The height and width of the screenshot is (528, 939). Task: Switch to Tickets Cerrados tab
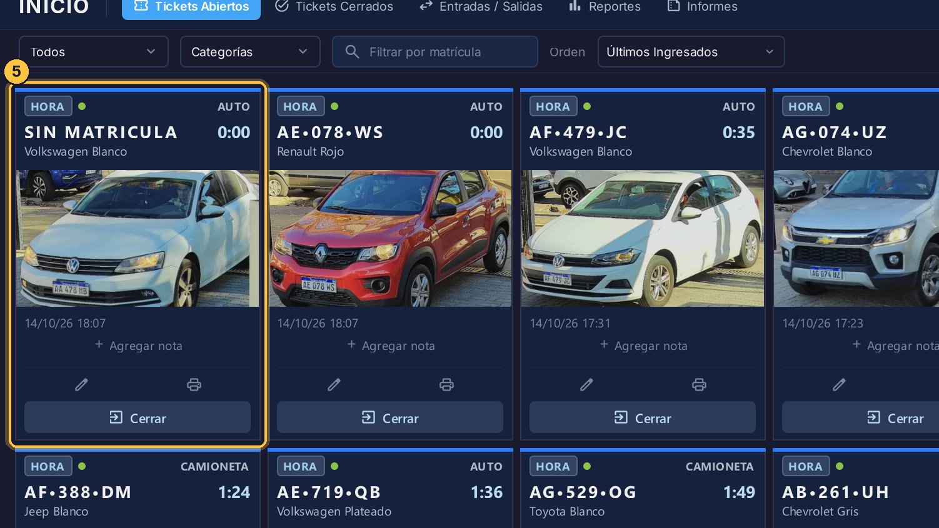point(334,7)
